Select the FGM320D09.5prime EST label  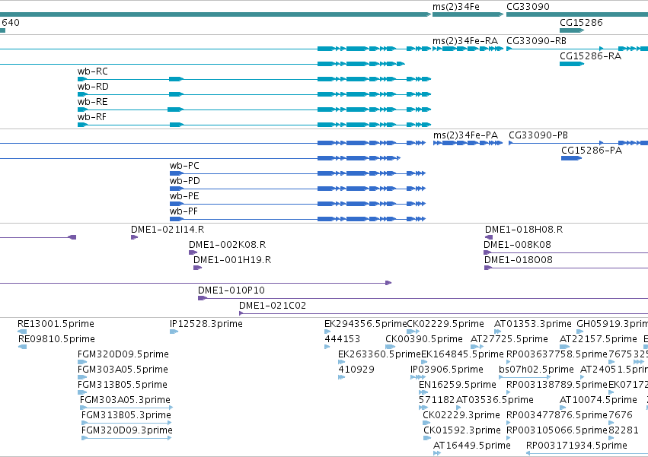(123, 354)
